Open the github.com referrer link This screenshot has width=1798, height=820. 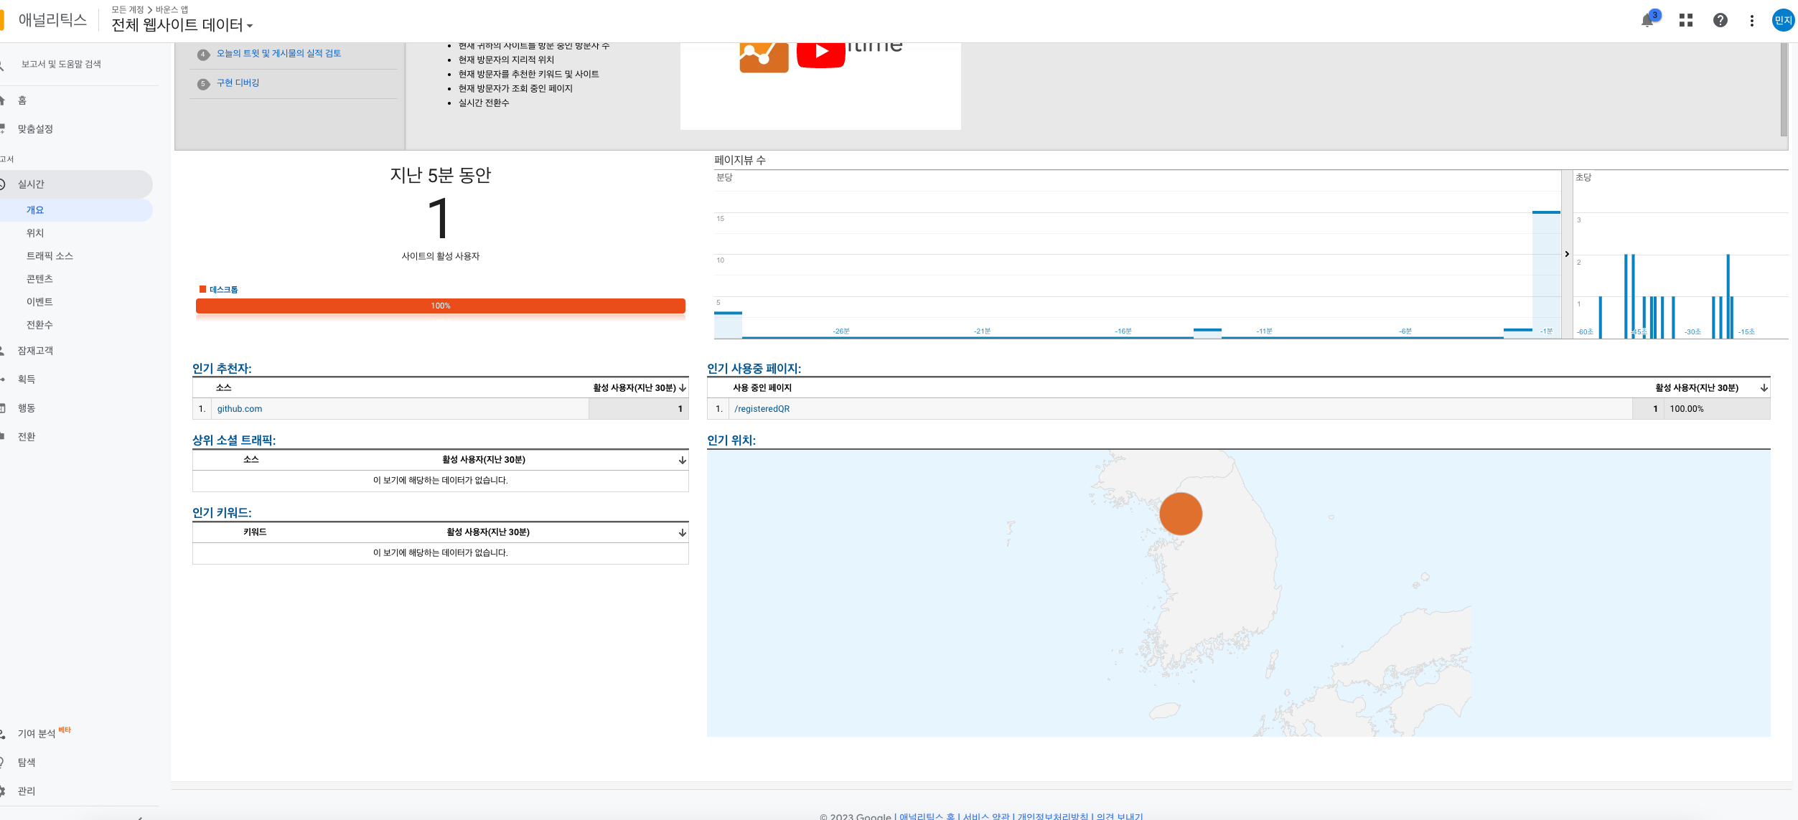pos(240,409)
